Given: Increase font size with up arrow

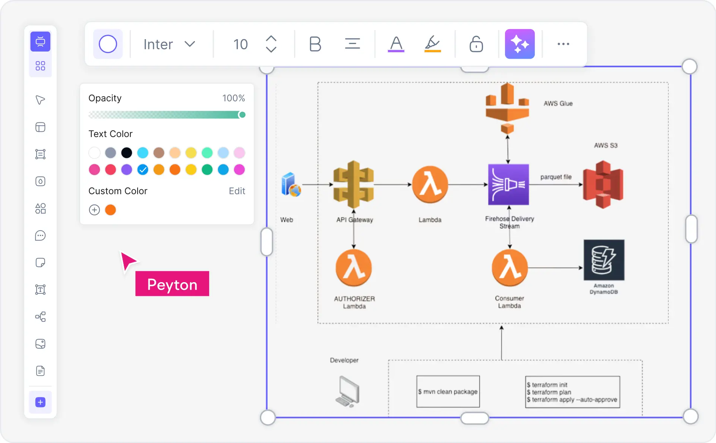Looking at the screenshot, I should [x=271, y=38].
